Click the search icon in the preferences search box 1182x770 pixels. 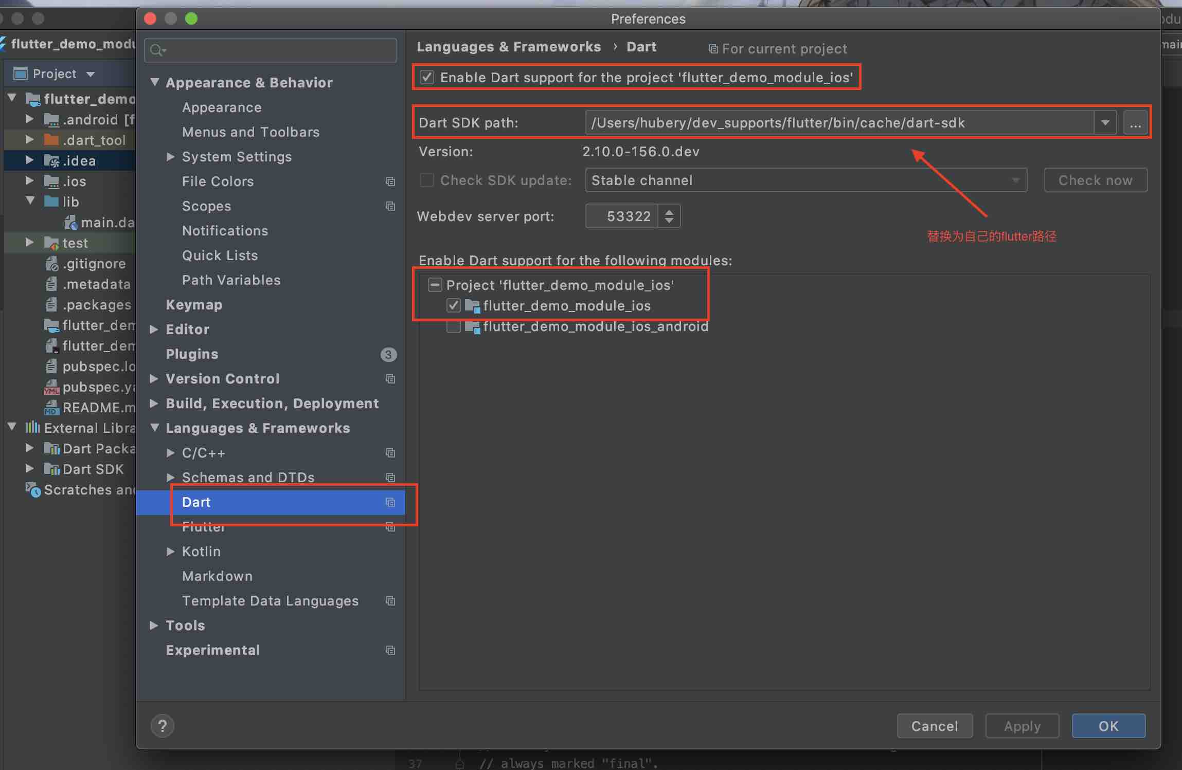click(156, 50)
